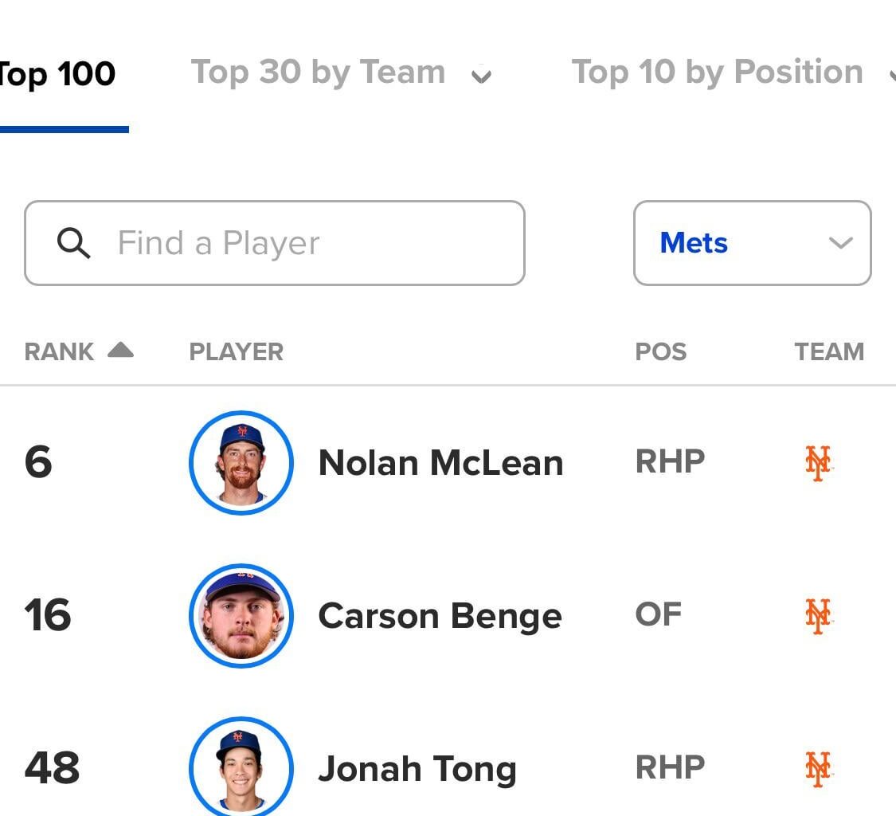Switch to the Top 100 tab
Screen dimensions: 896x816
pyautogui.click(x=57, y=72)
